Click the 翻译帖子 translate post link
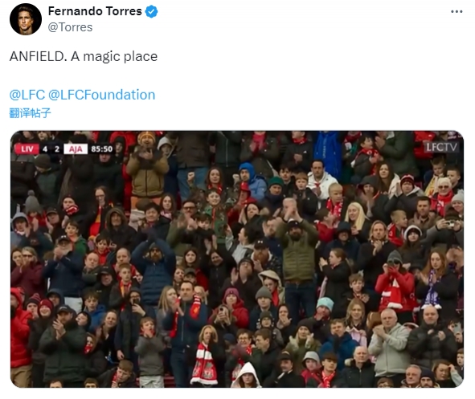This screenshot has width=475, height=399. click(30, 113)
